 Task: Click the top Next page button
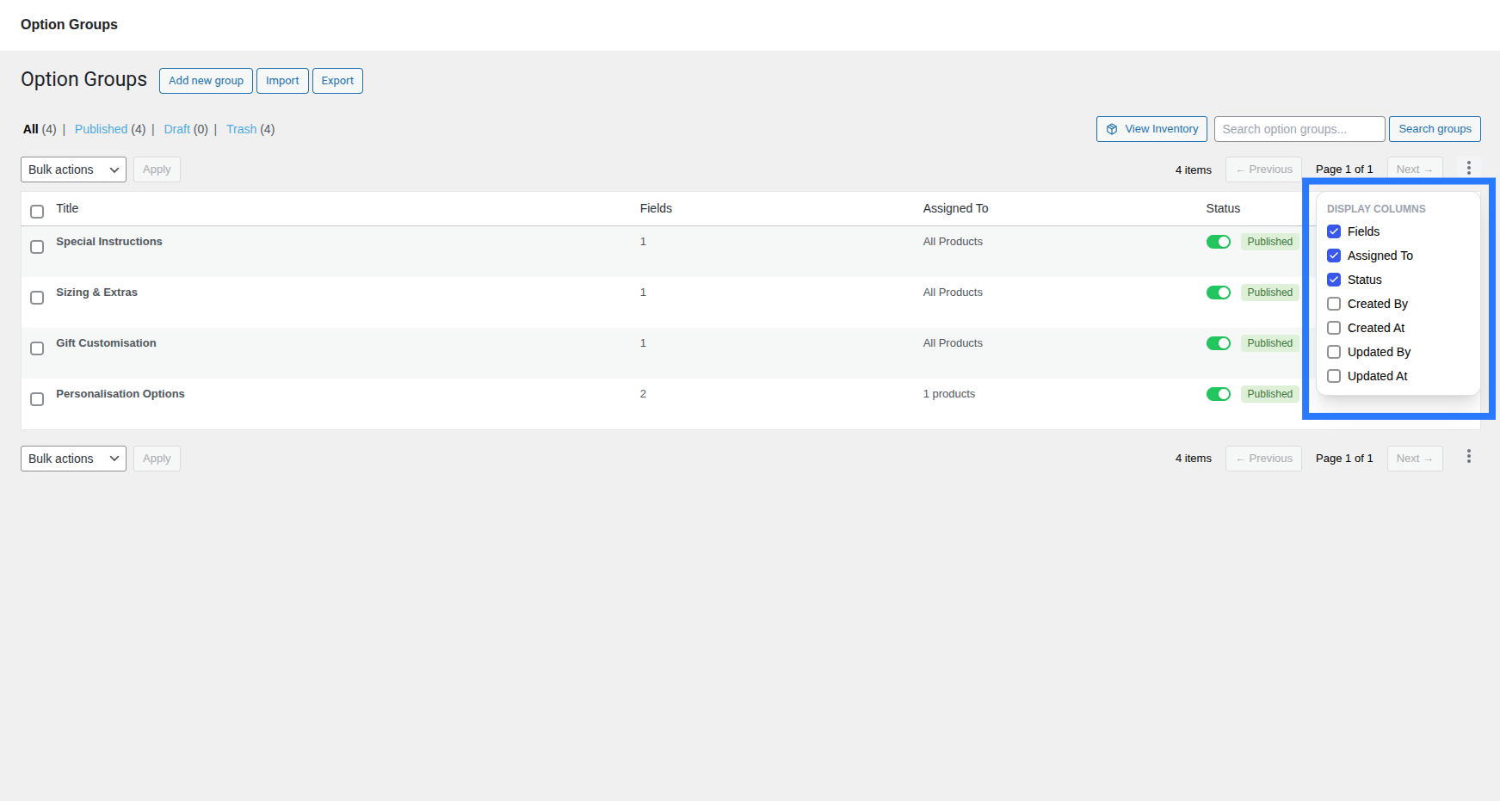(x=1415, y=169)
